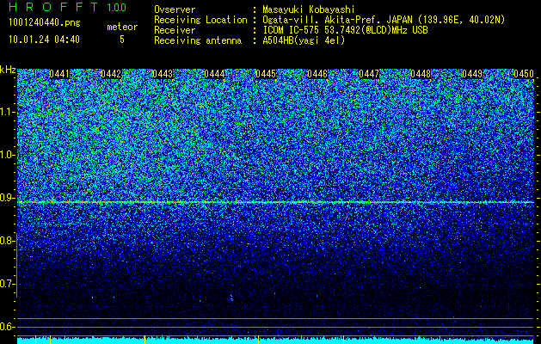
Task: Click the A504HB(yagi 4el) antenna text
Action: (304, 40)
